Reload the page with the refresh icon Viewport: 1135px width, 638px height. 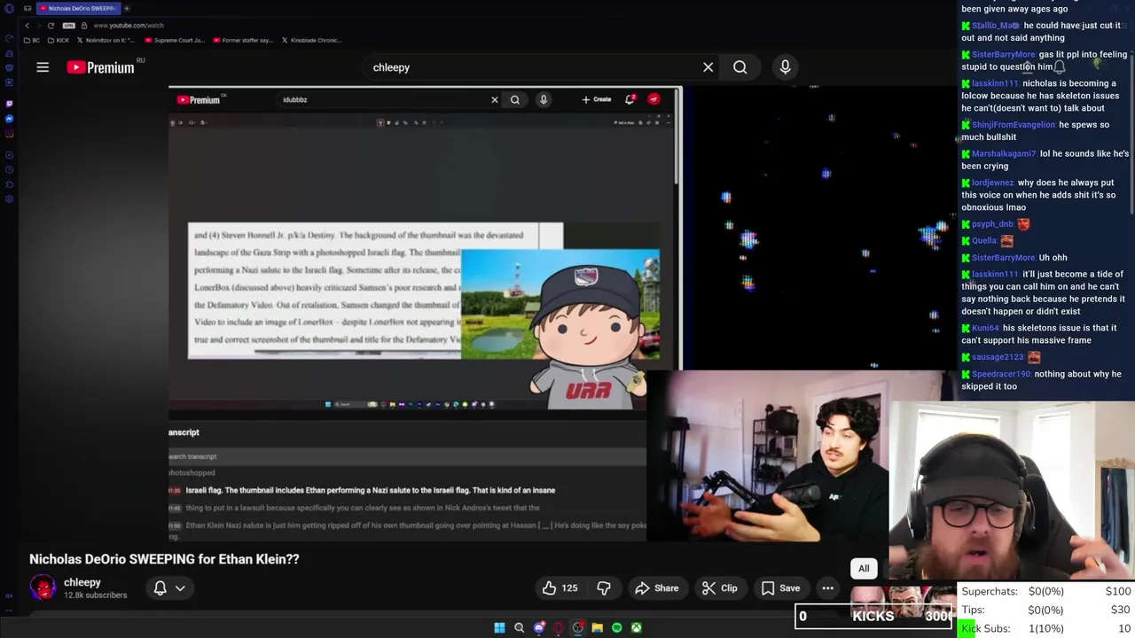tap(51, 26)
